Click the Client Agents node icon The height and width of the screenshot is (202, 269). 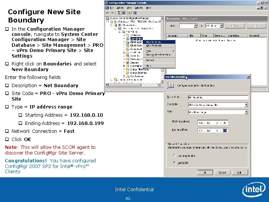(127, 42)
